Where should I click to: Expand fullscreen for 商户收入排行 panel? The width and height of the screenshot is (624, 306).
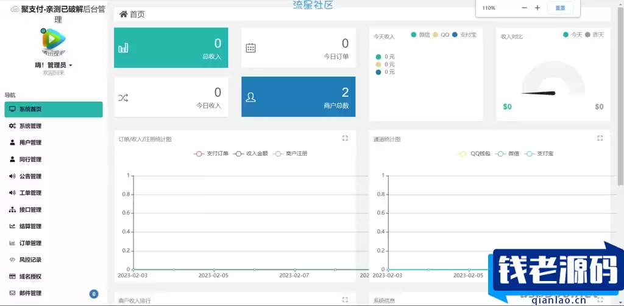[x=345, y=299]
